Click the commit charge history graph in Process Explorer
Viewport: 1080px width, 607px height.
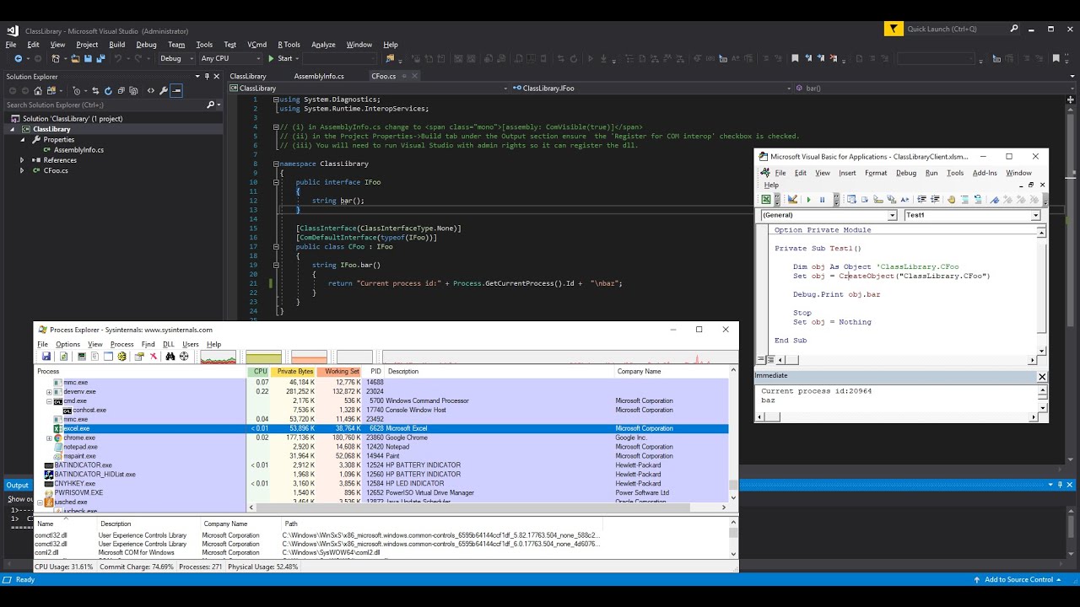click(263, 357)
